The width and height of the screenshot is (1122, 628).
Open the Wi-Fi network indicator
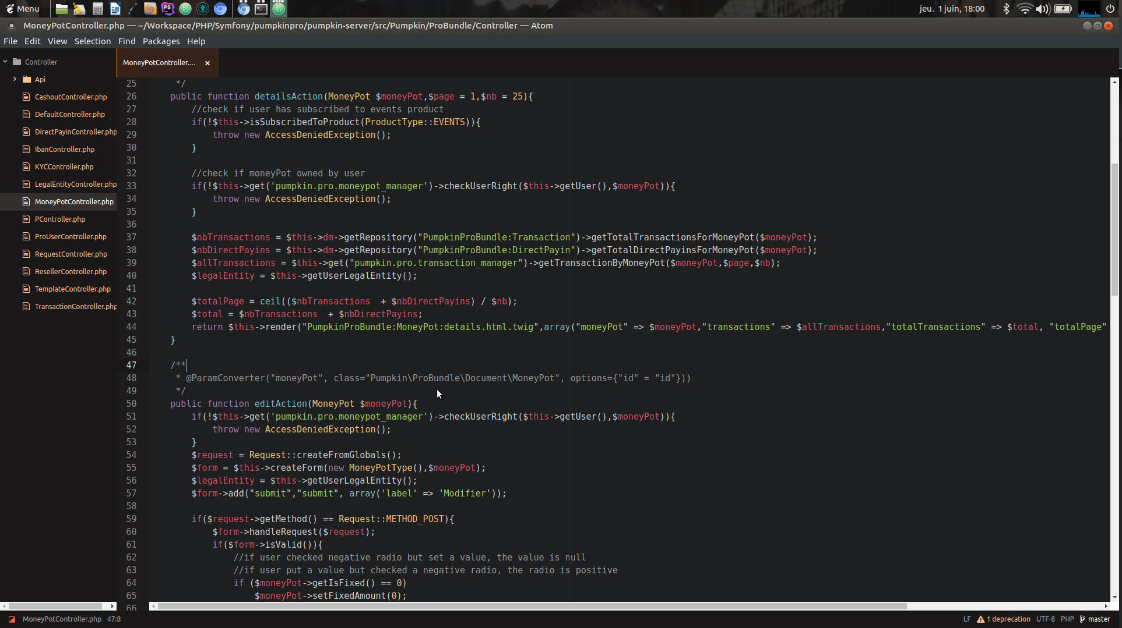(1024, 9)
